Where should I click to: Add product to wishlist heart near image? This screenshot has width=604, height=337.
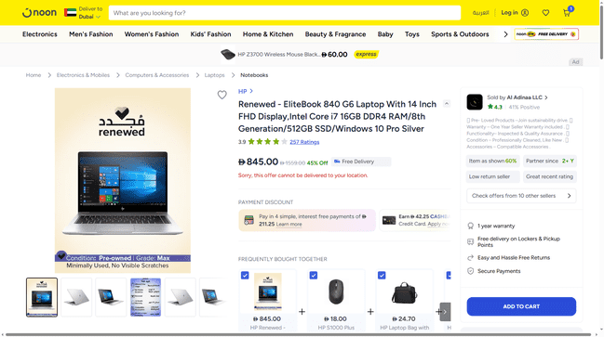[221, 95]
